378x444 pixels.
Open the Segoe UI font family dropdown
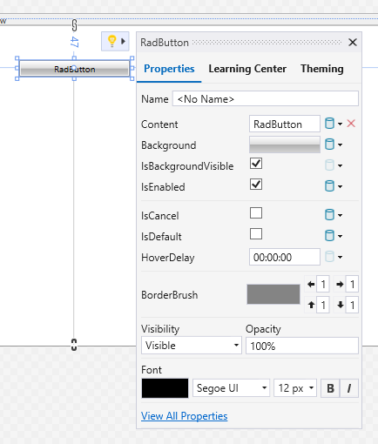coord(231,388)
